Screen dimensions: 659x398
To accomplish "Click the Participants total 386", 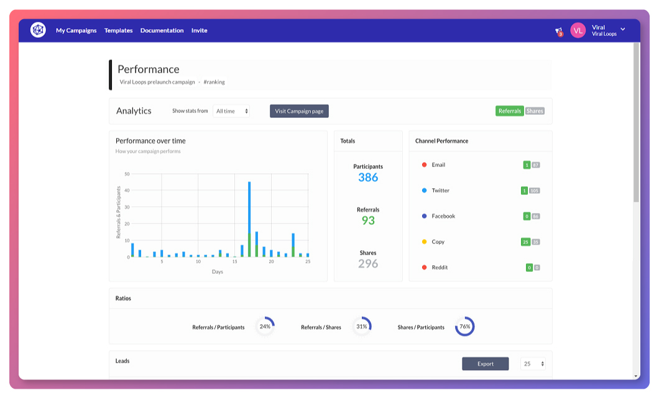I will (368, 177).
